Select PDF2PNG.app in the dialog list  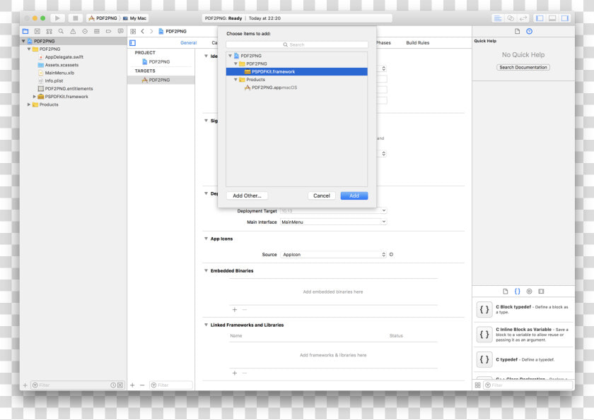(x=296, y=88)
